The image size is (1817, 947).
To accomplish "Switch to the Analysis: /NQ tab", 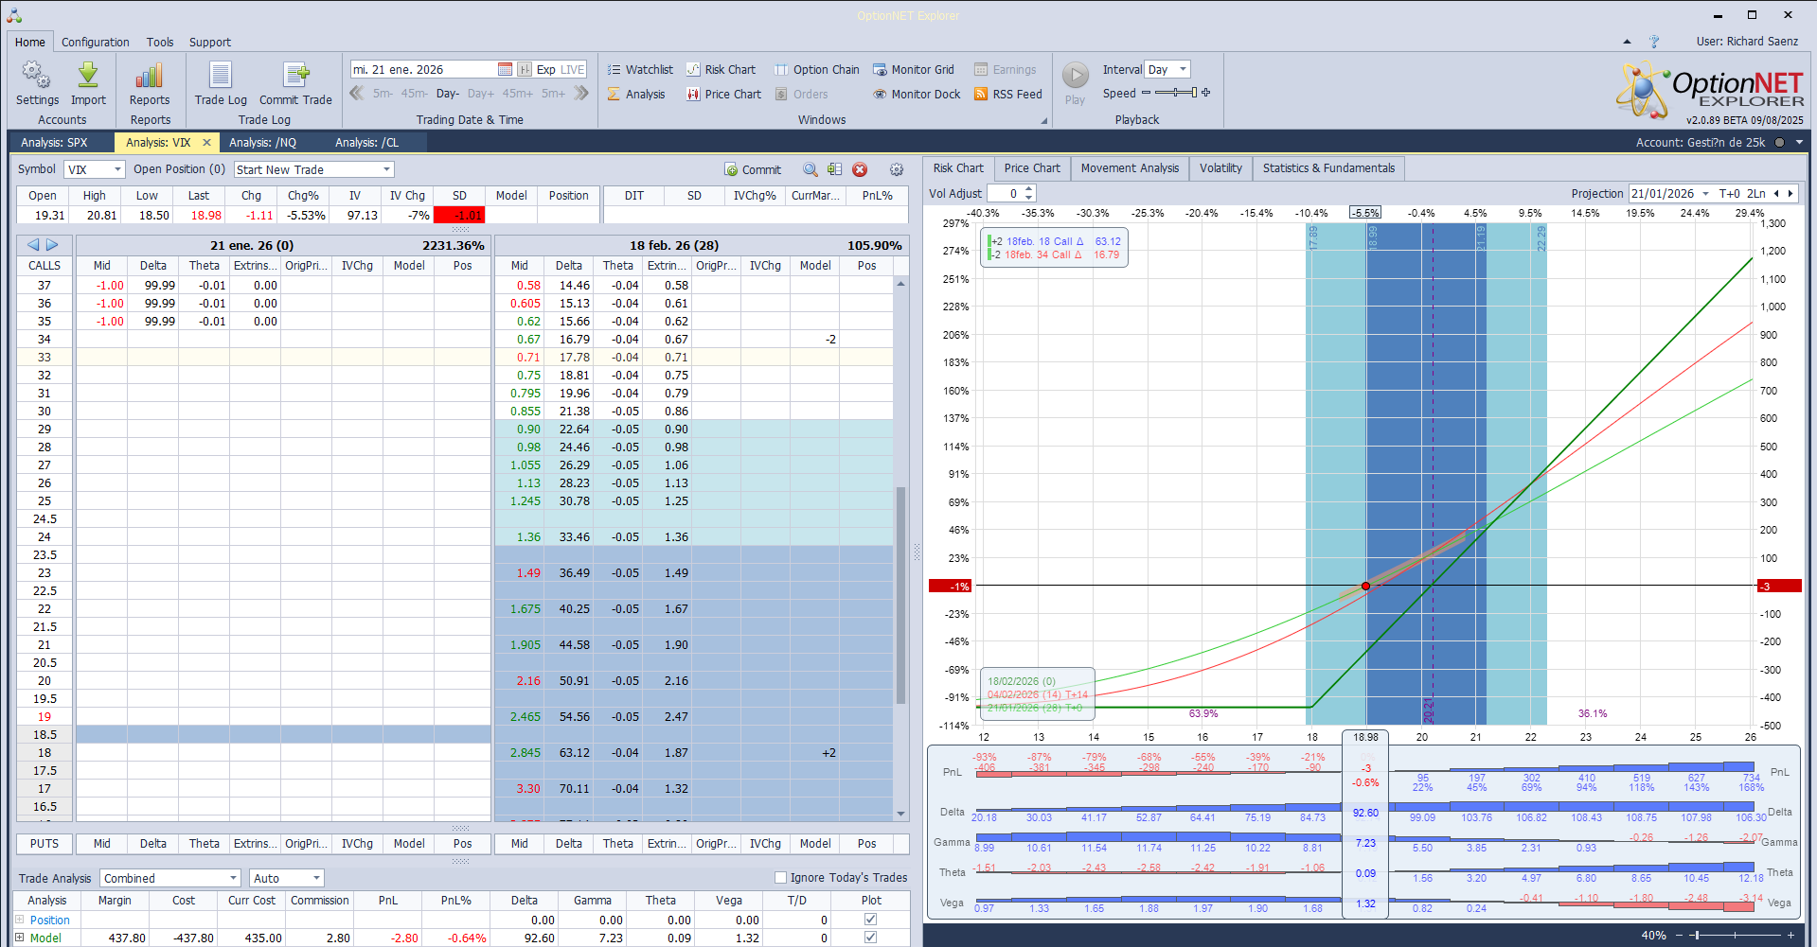I will (263, 143).
